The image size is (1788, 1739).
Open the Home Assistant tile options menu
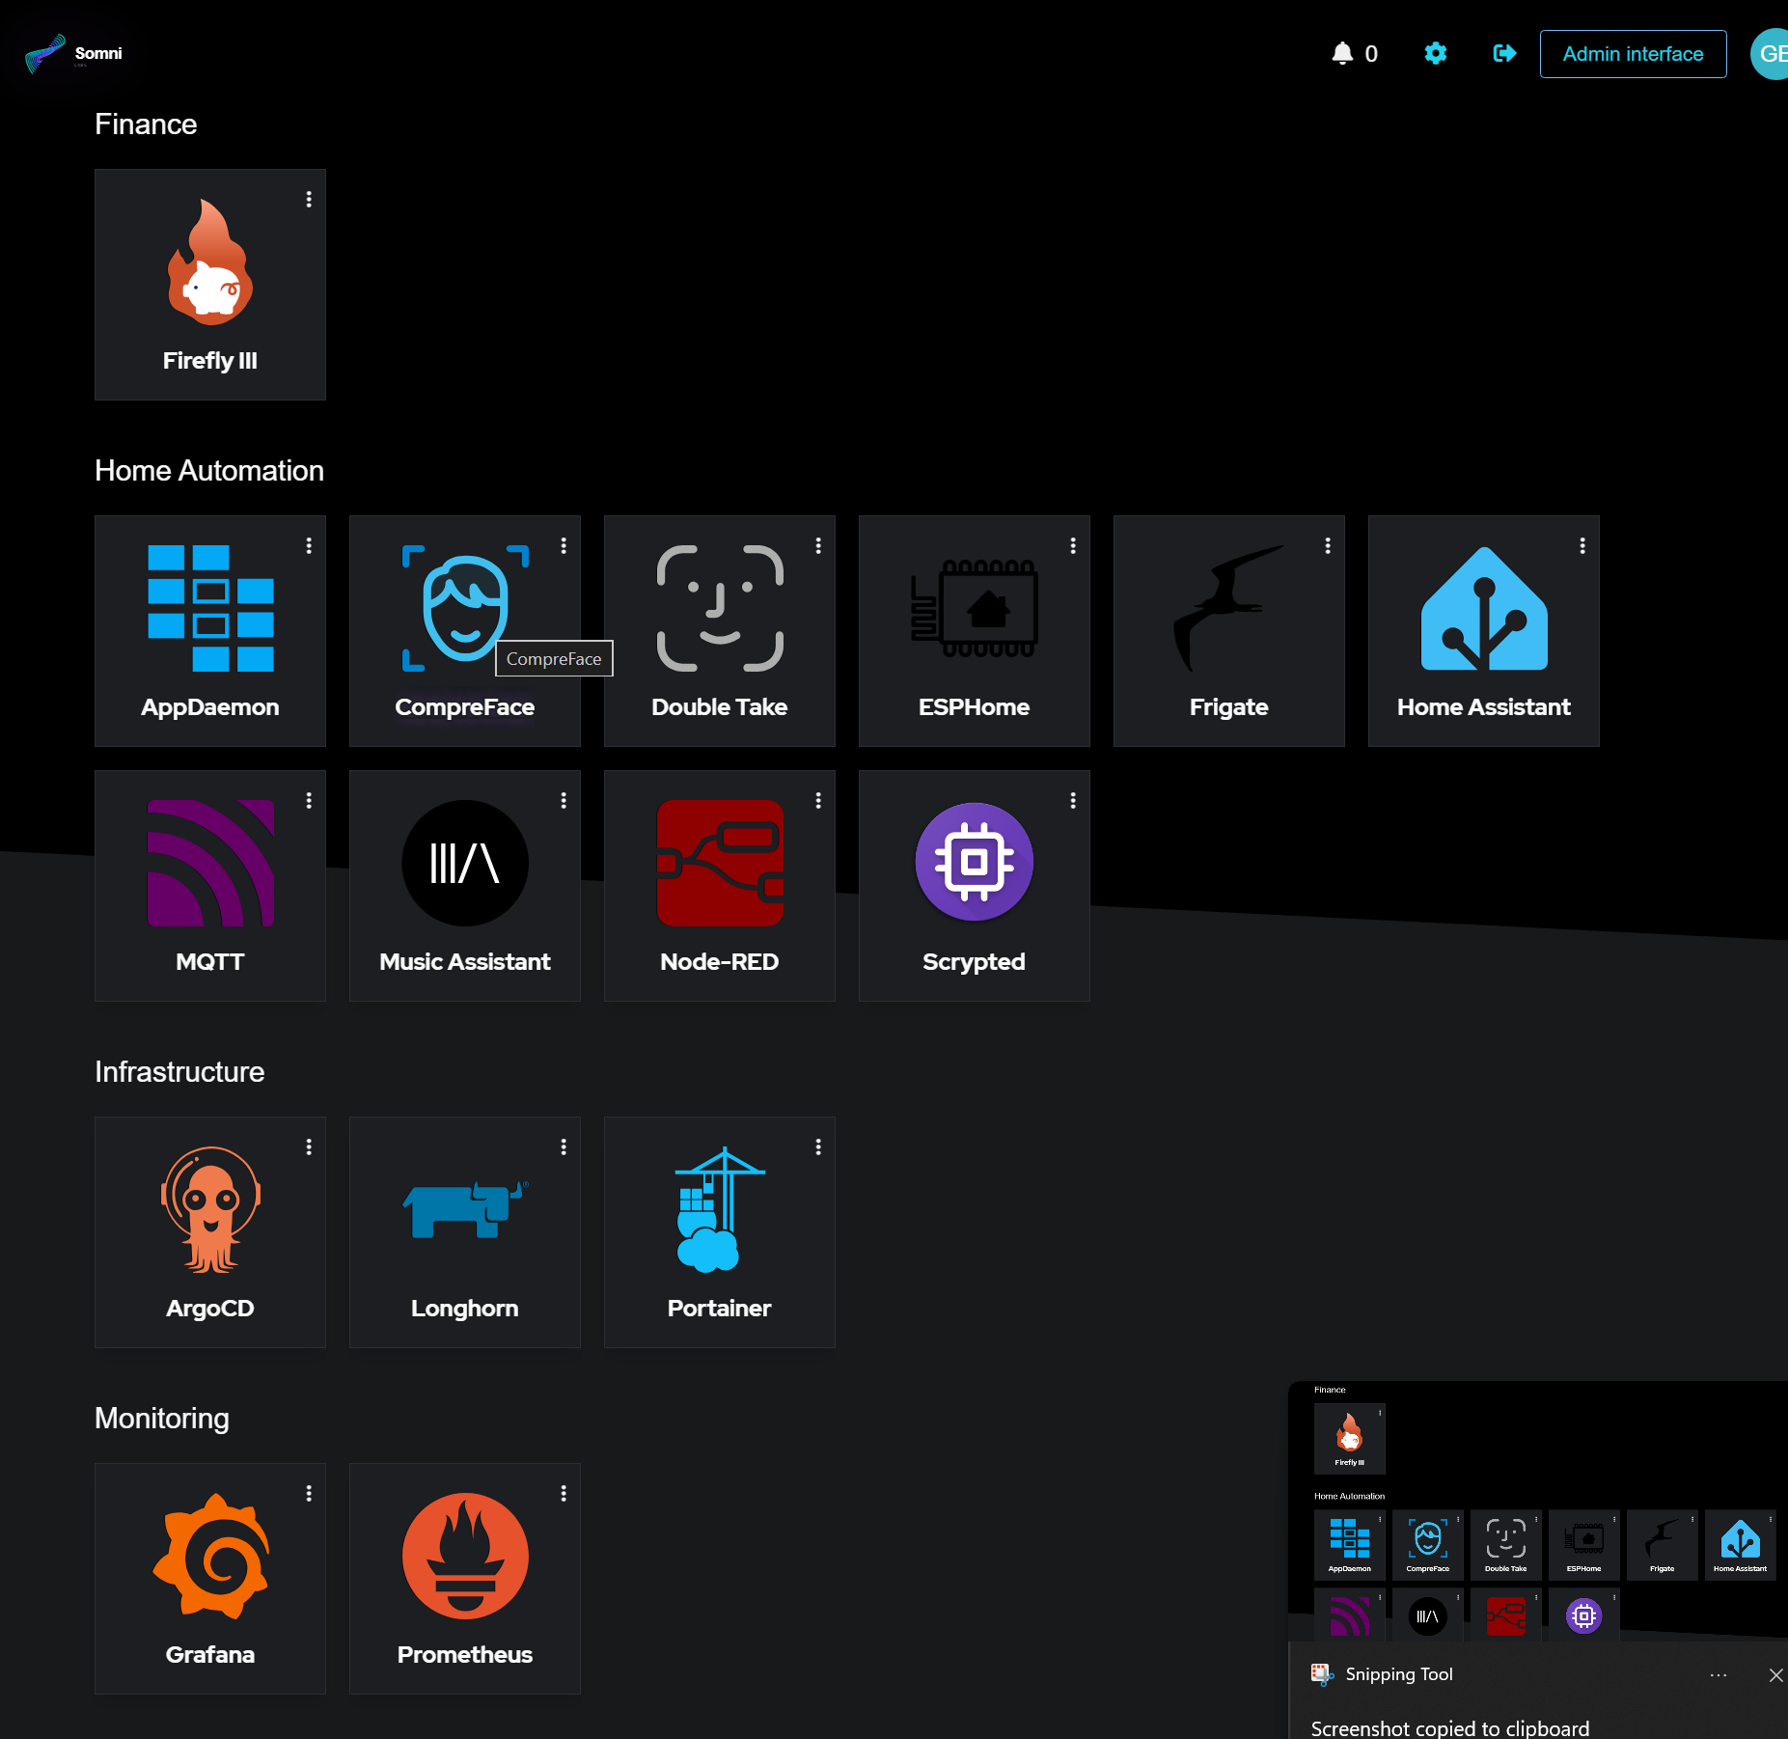click(x=1582, y=545)
